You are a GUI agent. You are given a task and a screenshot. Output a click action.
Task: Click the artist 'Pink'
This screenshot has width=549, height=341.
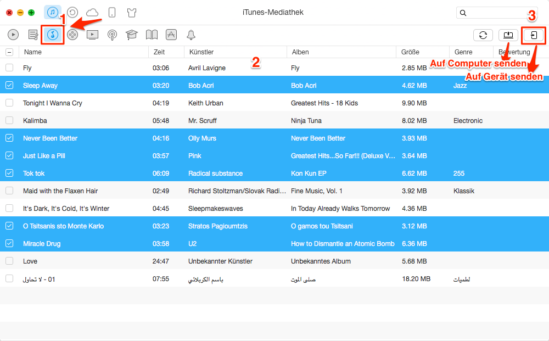(x=195, y=156)
